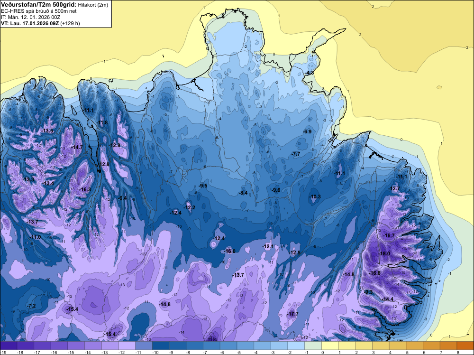This screenshot has width=474, height=355.
Task: Click the title "Veðurstofan/T2m 500grid: Hitakort (2m)"
Action: tap(55, 5)
